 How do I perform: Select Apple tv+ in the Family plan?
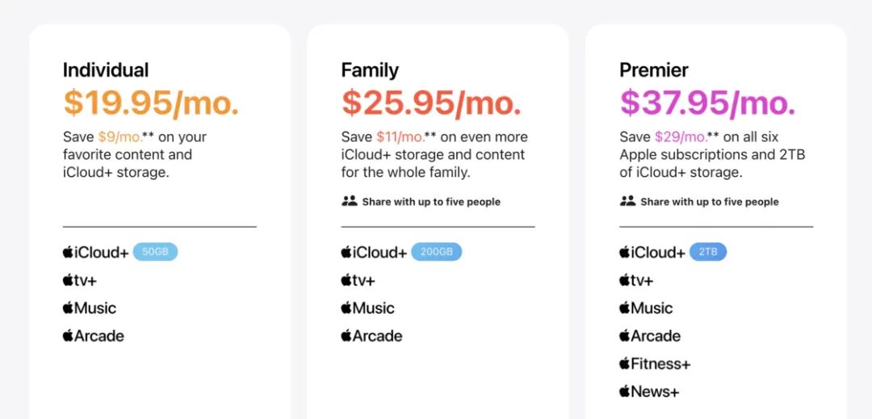tap(358, 281)
